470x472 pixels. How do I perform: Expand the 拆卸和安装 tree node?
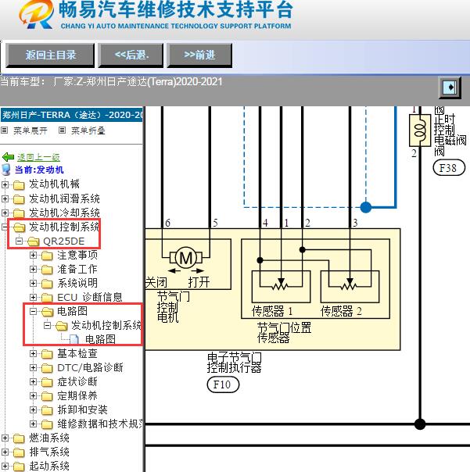[x=33, y=410]
